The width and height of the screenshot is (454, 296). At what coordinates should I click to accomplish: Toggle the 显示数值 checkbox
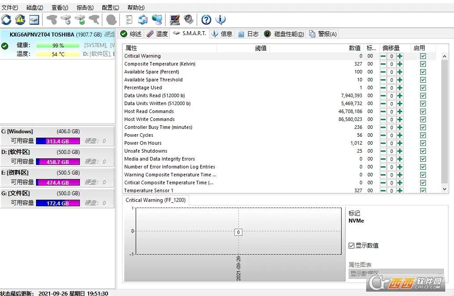pos(351,245)
